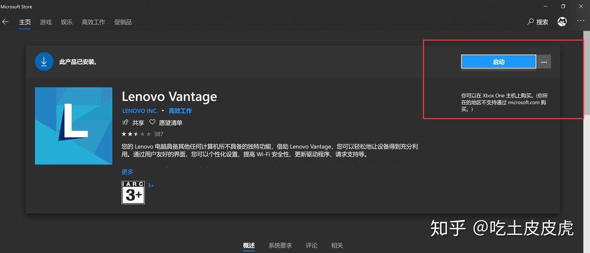Click the star rating next to 387
The height and width of the screenshot is (253, 590).
135,133
